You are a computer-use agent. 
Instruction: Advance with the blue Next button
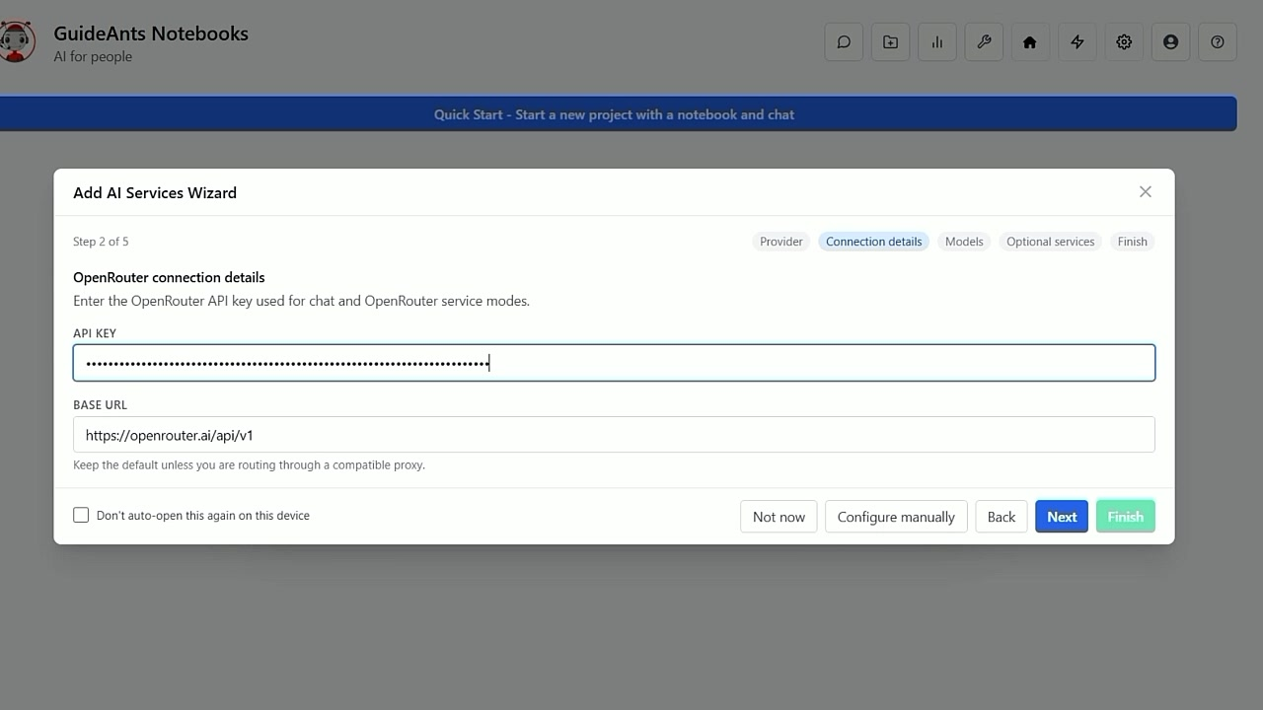[x=1062, y=517]
